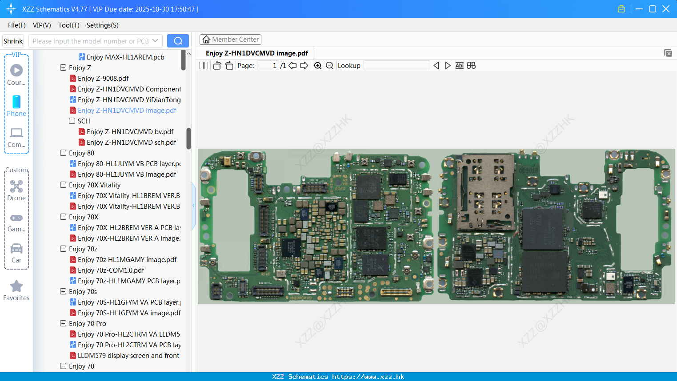The width and height of the screenshot is (677, 381).
Task: Find next lookup match triangle
Action: coord(448,66)
